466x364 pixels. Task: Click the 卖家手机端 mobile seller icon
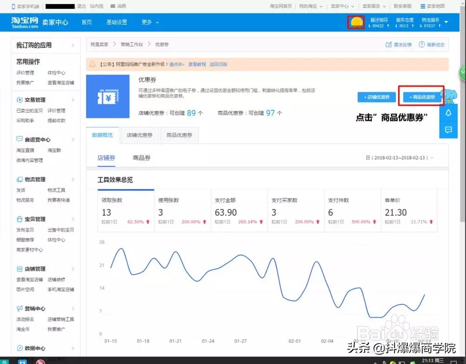point(13,6)
